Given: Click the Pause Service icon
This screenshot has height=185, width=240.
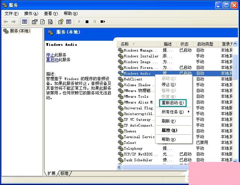Looking at the screenshot, I should [x=95, y=22].
